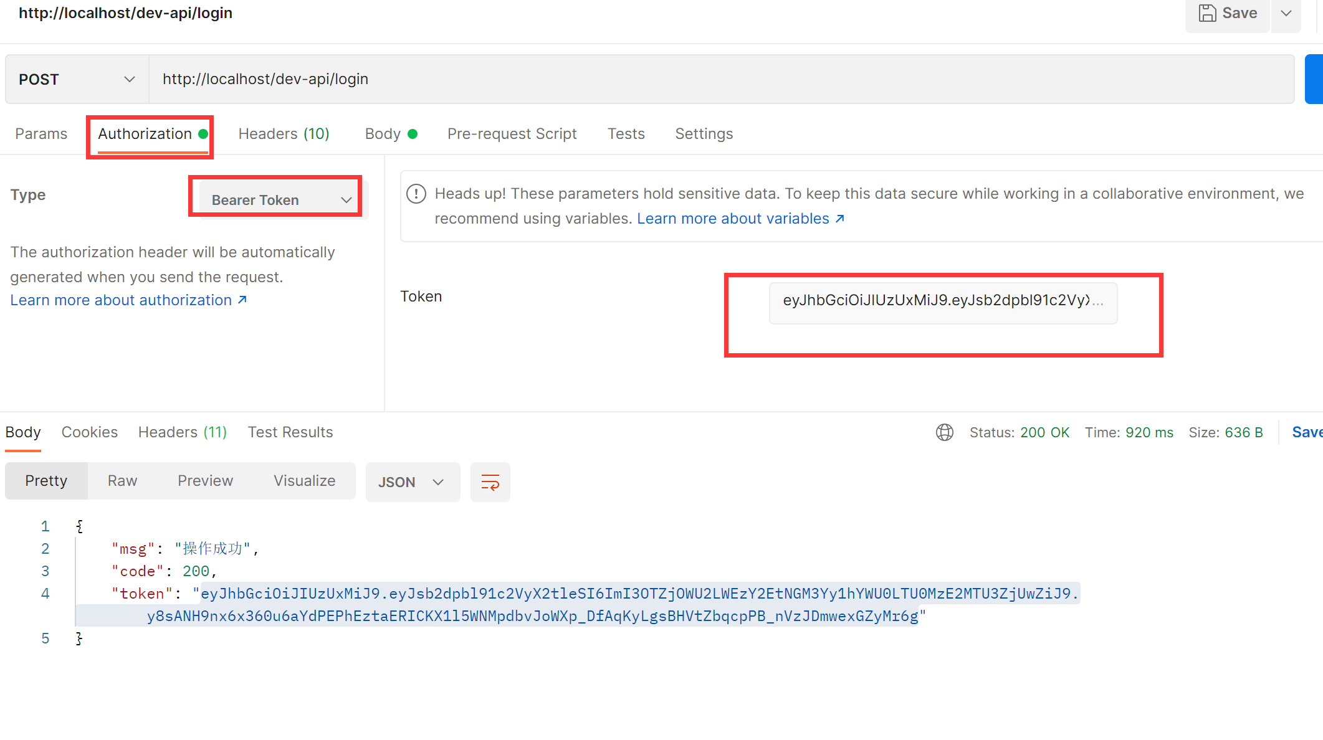1323x740 pixels.
Task: Open the Bearer Token type dropdown
Action: coord(279,200)
